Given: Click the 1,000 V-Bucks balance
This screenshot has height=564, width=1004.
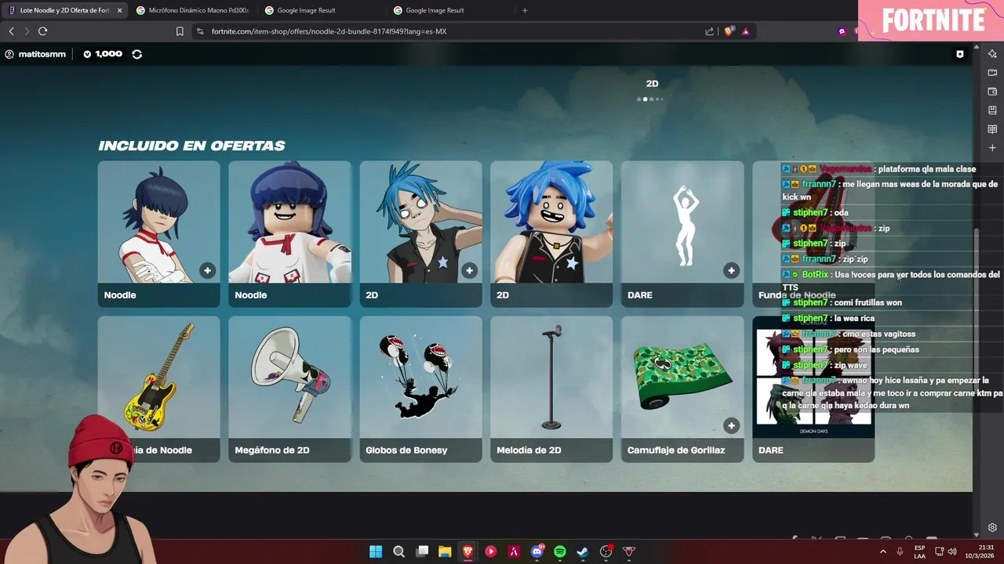Looking at the screenshot, I should pos(108,54).
